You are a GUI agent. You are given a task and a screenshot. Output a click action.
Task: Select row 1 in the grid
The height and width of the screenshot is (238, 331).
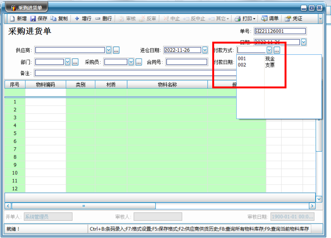[15, 102]
